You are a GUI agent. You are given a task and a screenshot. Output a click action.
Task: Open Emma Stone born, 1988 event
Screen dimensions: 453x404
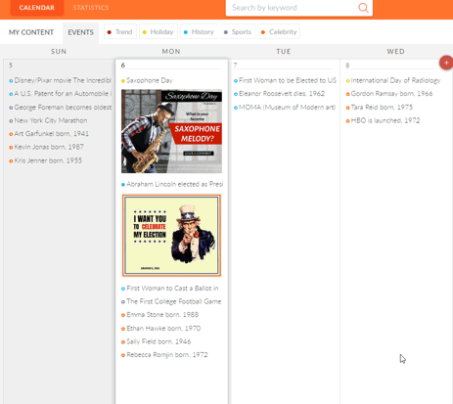pos(159,315)
